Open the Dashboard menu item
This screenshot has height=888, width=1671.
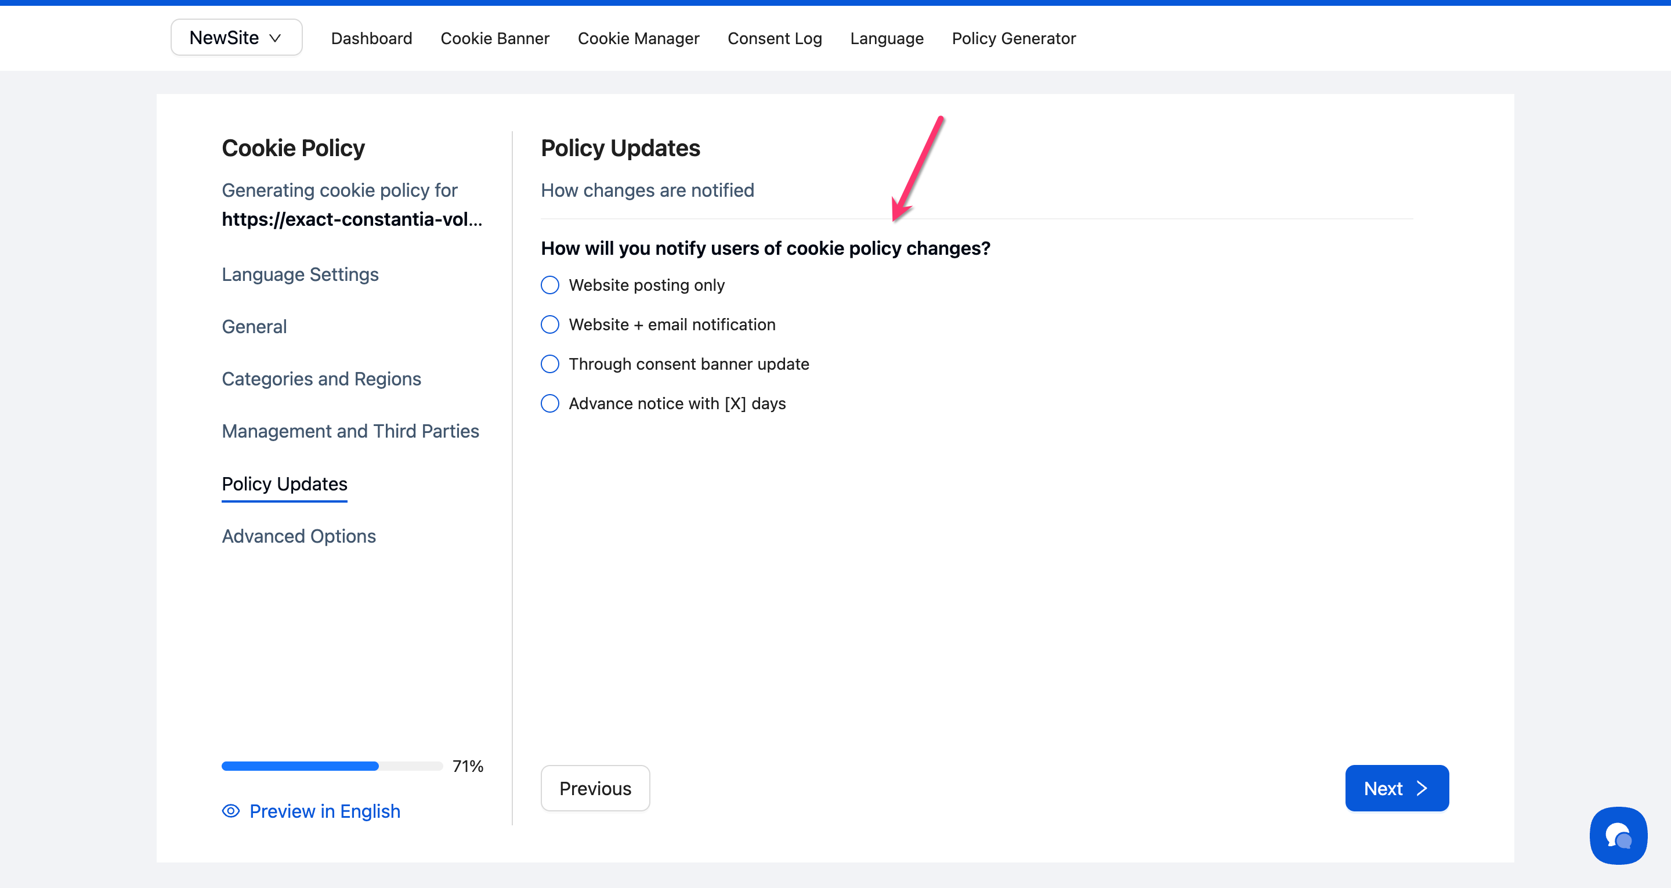[x=371, y=38]
